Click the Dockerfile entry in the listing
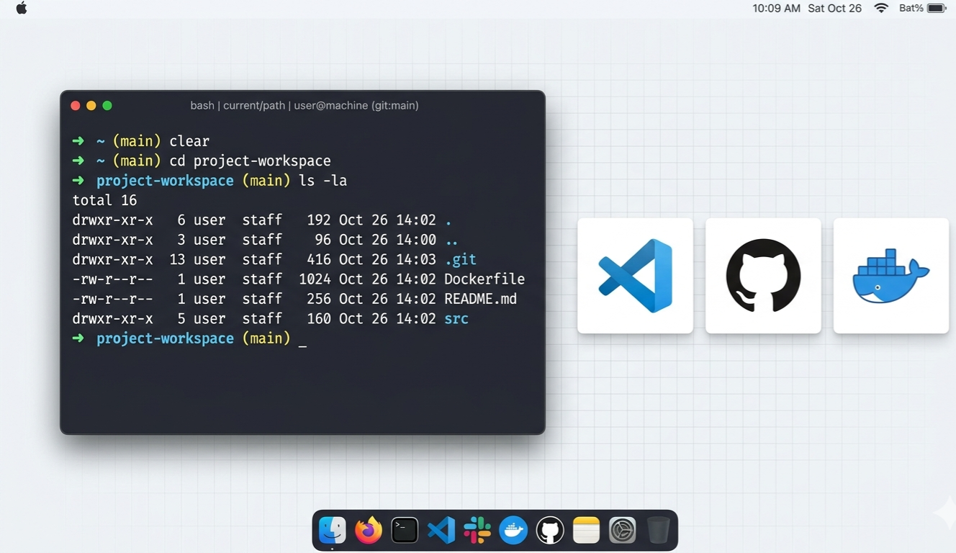This screenshot has width=956, height=553. (484, 279)
